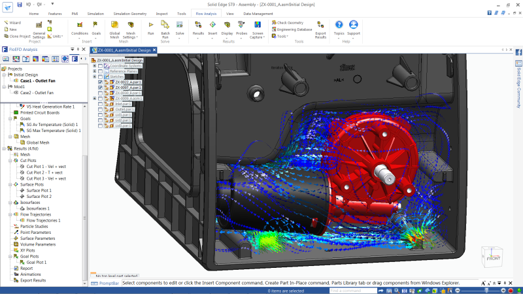Image resolution: width=523 pixels, height=294 pixels.
Task: Open the Units dropdown
Action: (55, 36)
